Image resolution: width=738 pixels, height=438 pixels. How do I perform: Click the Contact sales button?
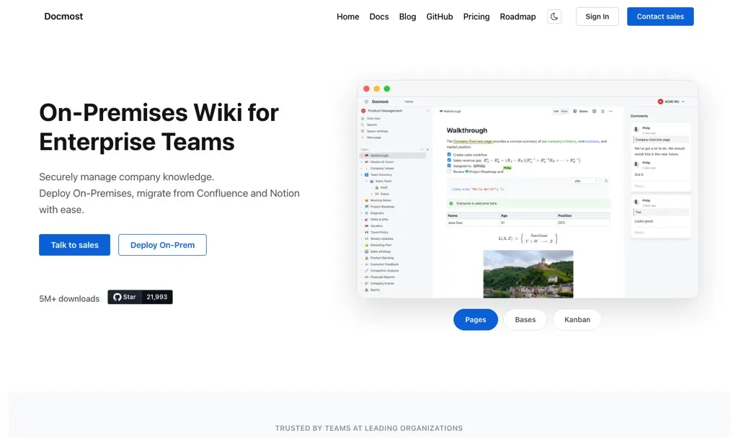click(660, 17)
